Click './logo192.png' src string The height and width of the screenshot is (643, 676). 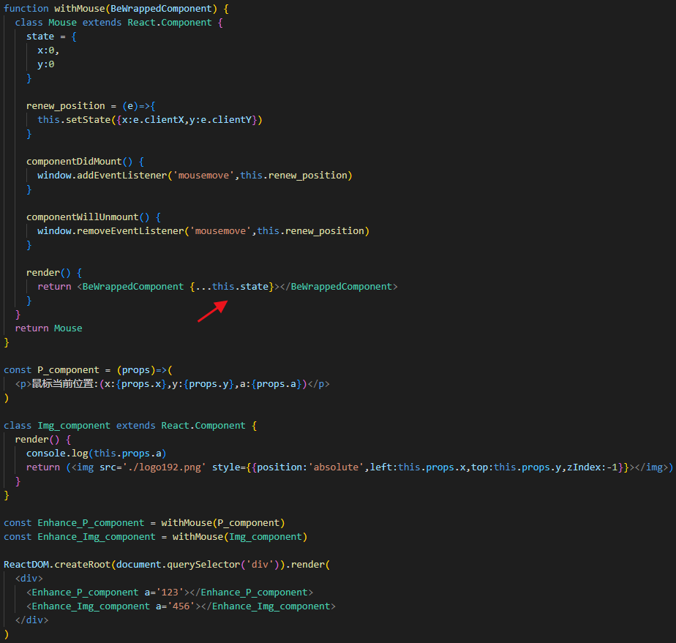[x=165, y=467]
